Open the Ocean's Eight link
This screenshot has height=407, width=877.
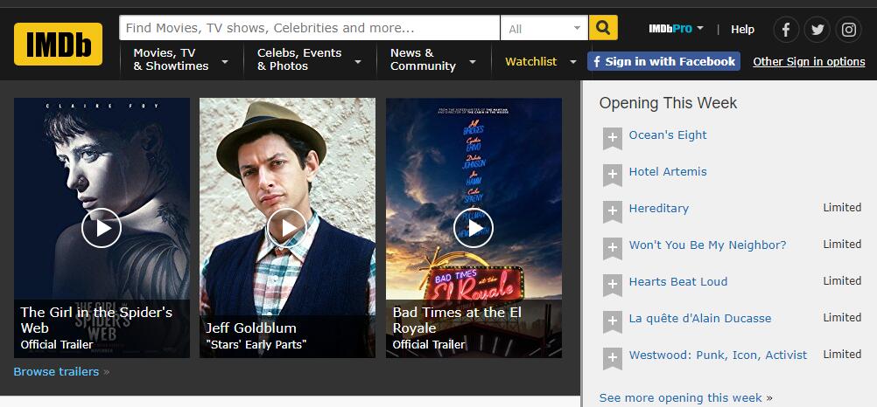[667, 135]
